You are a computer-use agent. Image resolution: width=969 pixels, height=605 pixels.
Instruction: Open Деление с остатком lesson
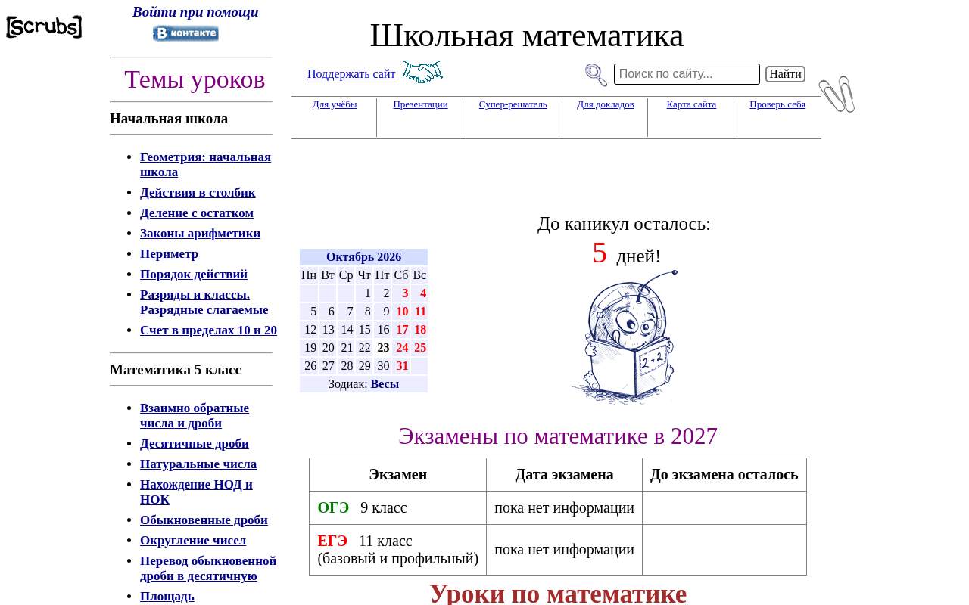tap(197, 213)
